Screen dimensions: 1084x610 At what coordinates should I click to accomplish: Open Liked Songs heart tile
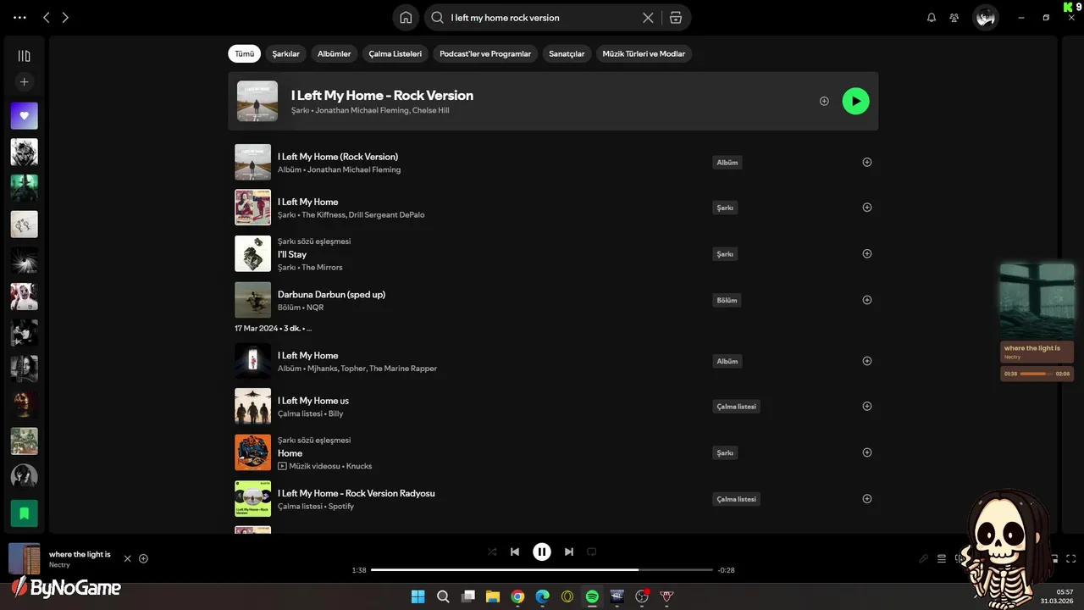[x=24, y=116]
